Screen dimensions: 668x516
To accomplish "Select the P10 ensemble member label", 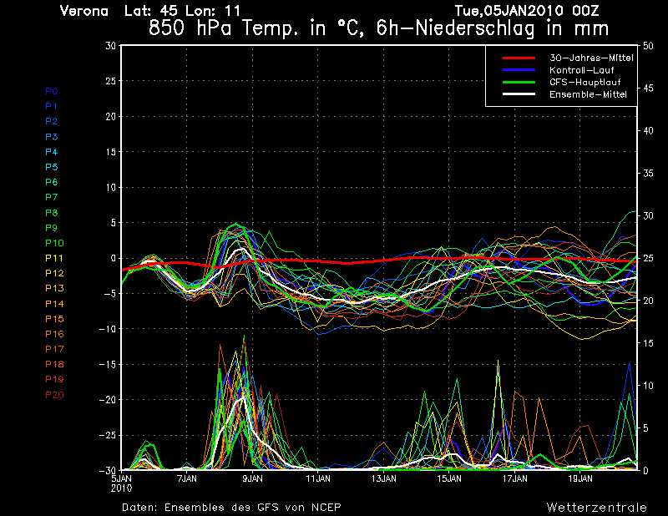I will (x=54, y=243).
